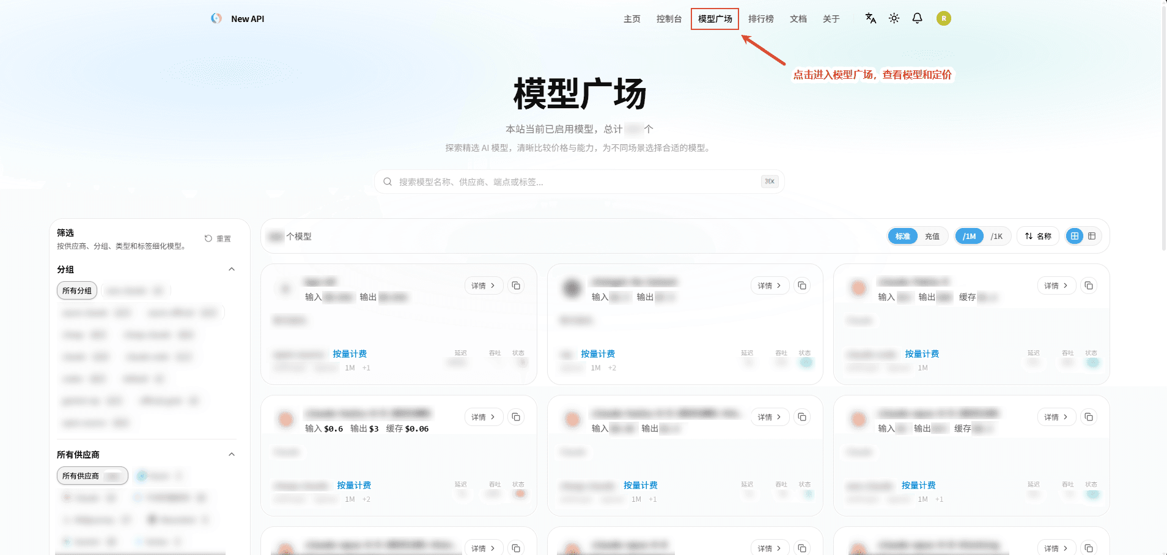Go to the 主页 nav item
1167x555 pixels.
coord(632,19)
